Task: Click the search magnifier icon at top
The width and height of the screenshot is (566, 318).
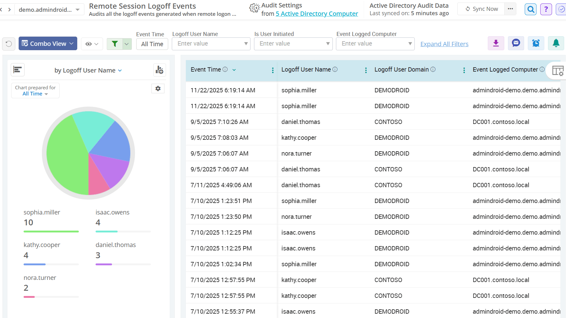Action: (x=531, y=9)
